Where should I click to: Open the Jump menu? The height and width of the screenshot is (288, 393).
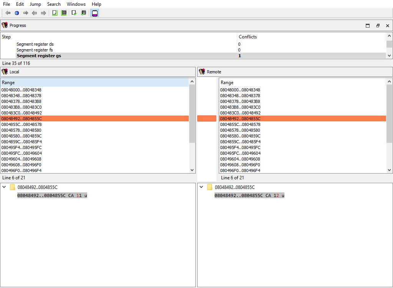(x=35, y=4)
